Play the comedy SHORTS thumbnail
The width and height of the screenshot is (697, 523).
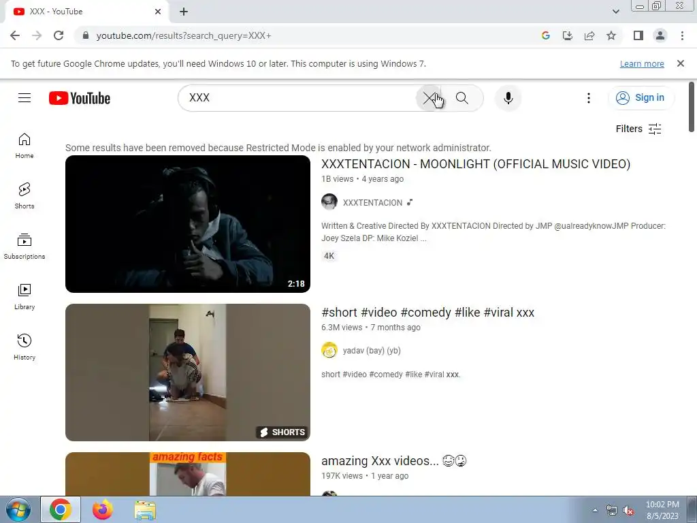tap(188, 373)
